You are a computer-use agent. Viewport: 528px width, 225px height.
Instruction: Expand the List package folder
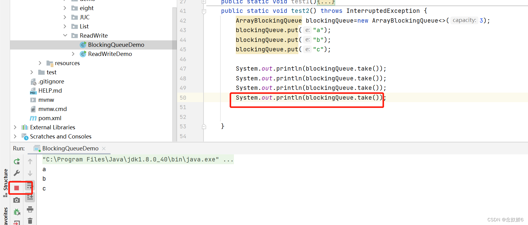[65, 26]
